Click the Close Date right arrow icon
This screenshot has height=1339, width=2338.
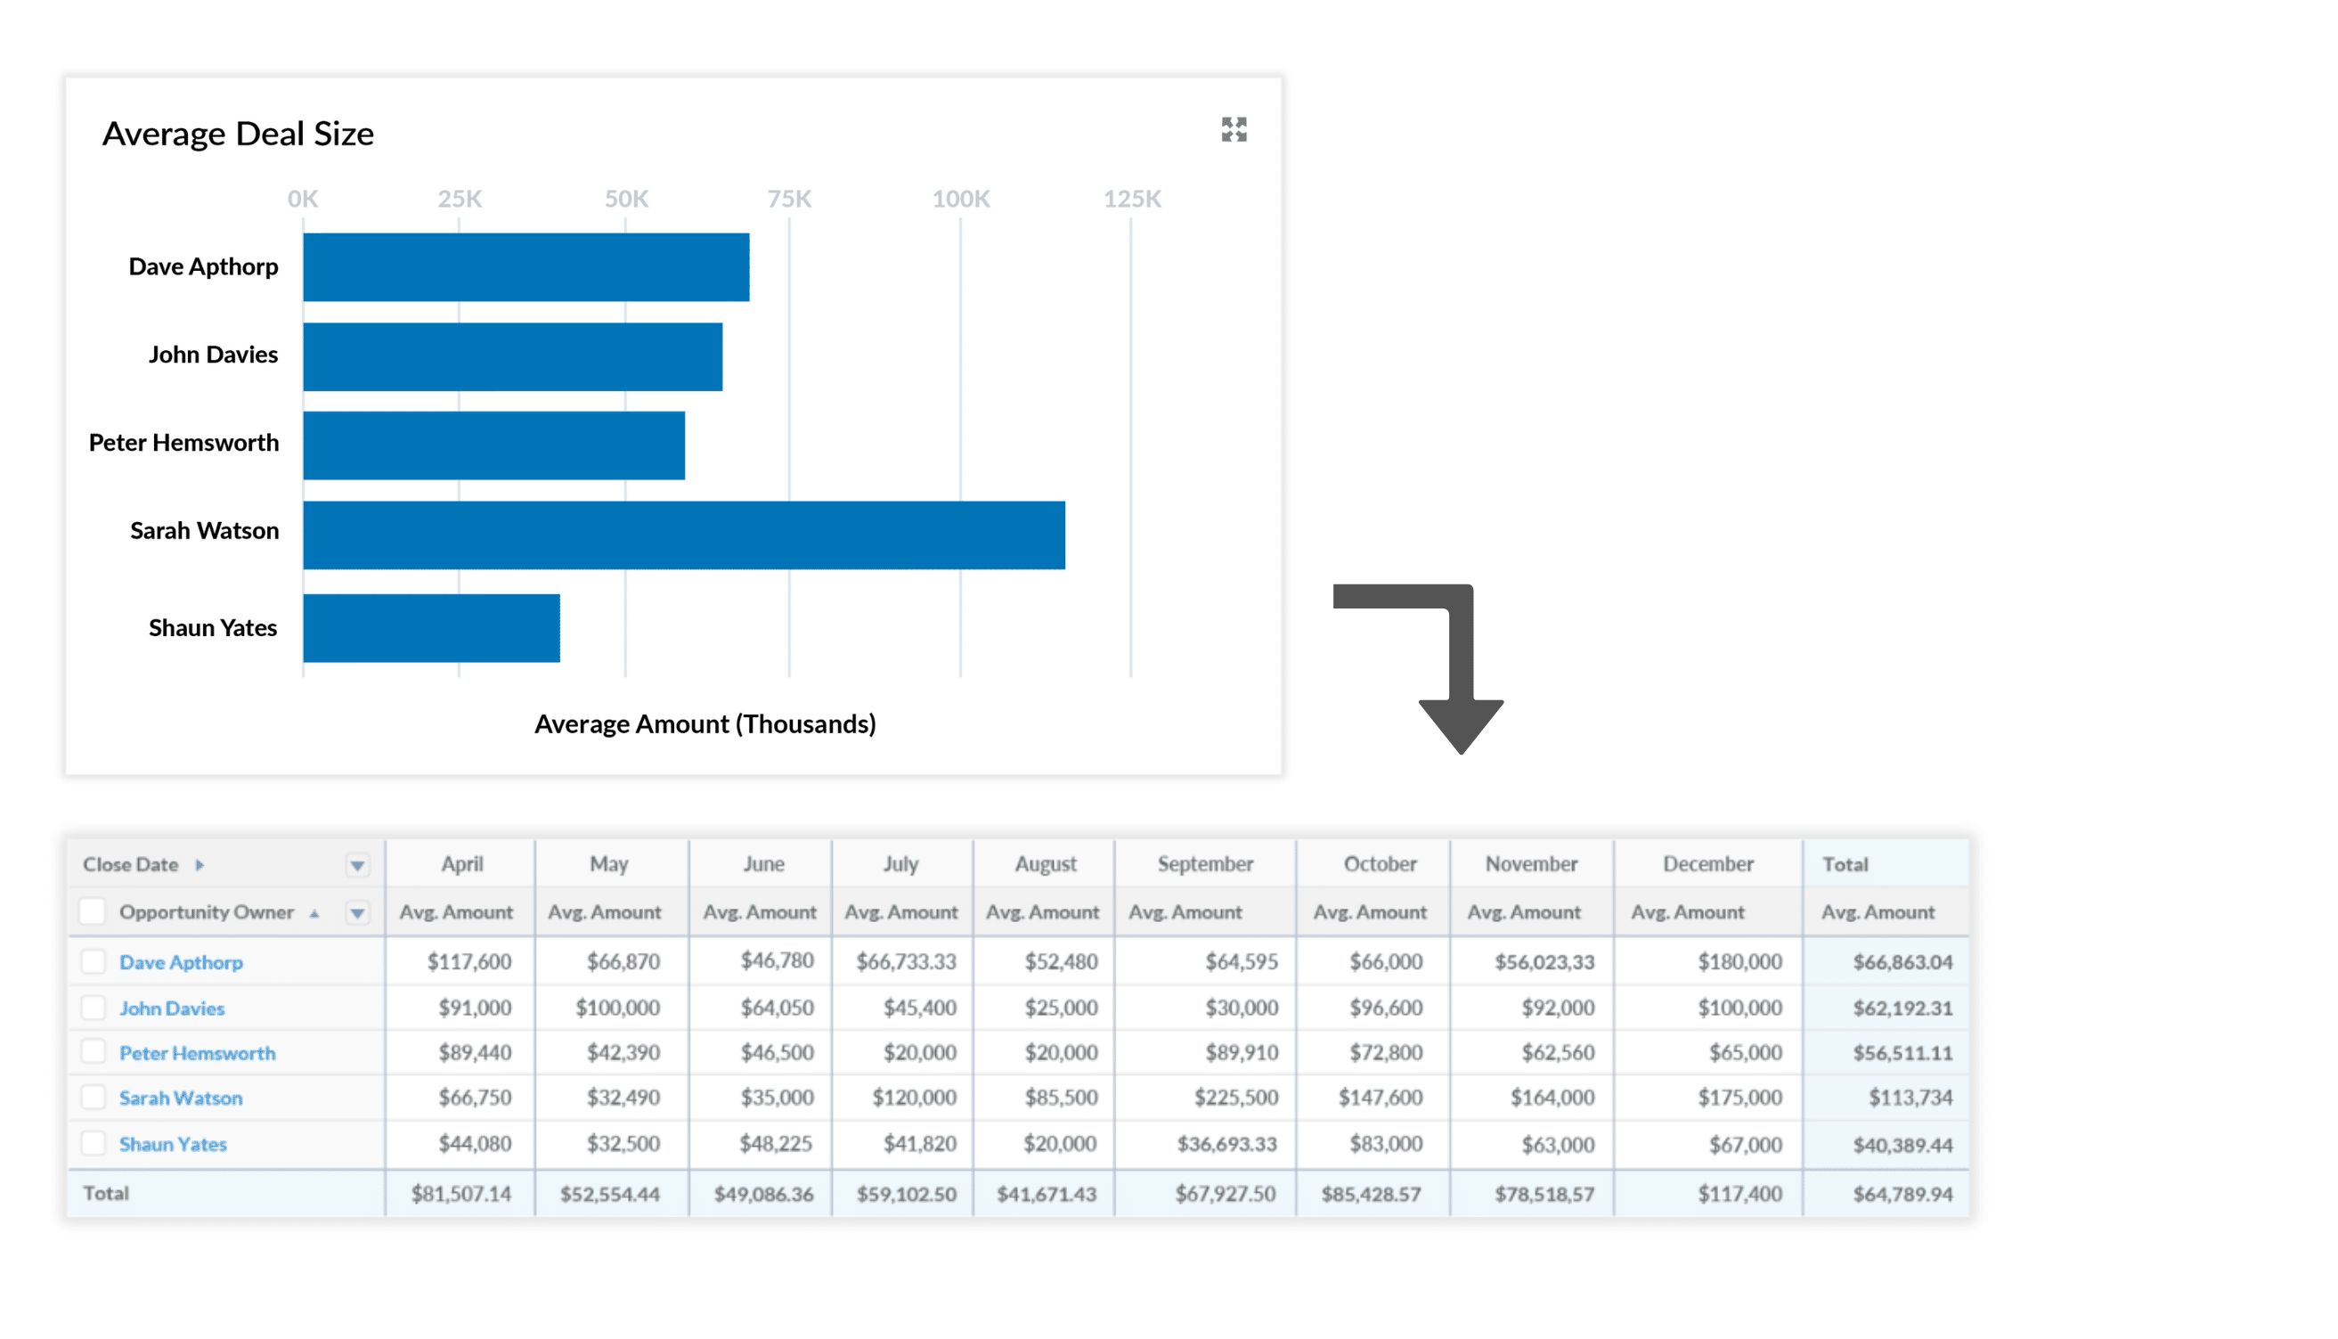(200, 864)
